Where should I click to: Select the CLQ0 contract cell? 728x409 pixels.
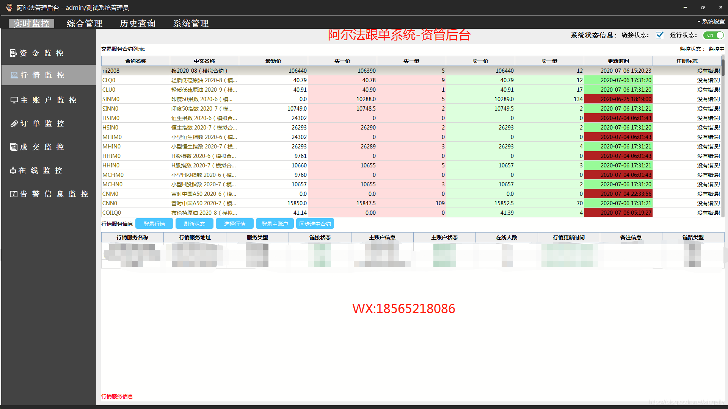click(136, 80)
